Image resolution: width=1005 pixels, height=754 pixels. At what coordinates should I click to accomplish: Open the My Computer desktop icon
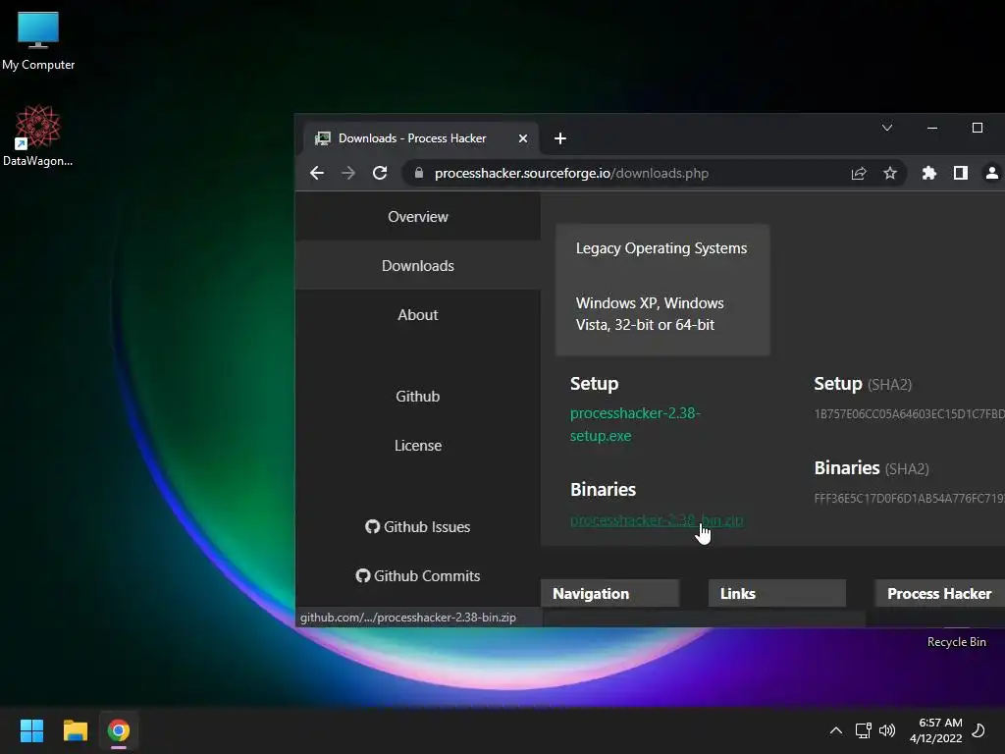(38, 40)
